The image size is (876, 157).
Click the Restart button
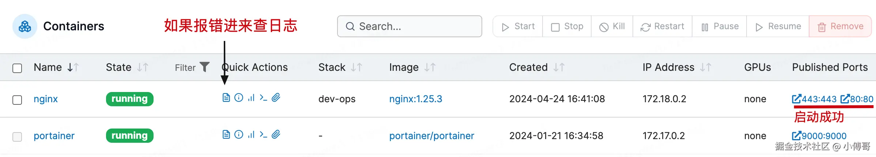(x=662, y=27)
